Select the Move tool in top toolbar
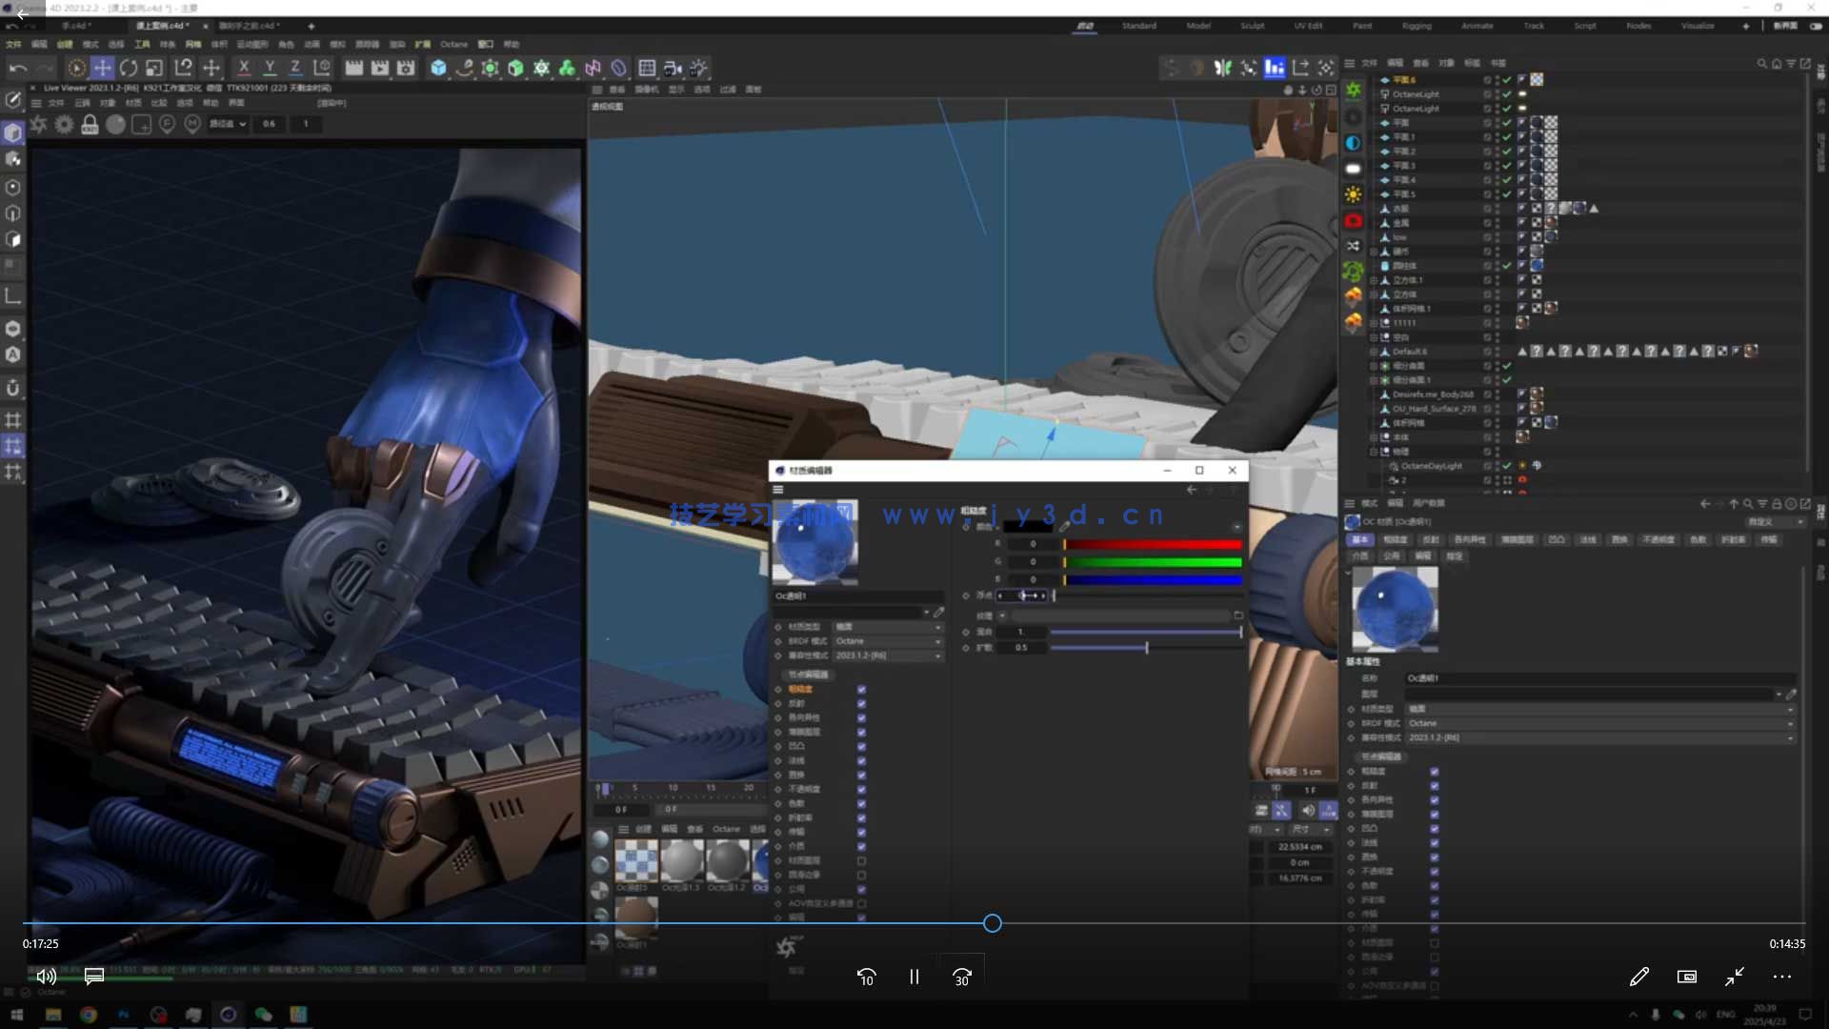The image size is (1829, 1029). click(x=102, y=68)
